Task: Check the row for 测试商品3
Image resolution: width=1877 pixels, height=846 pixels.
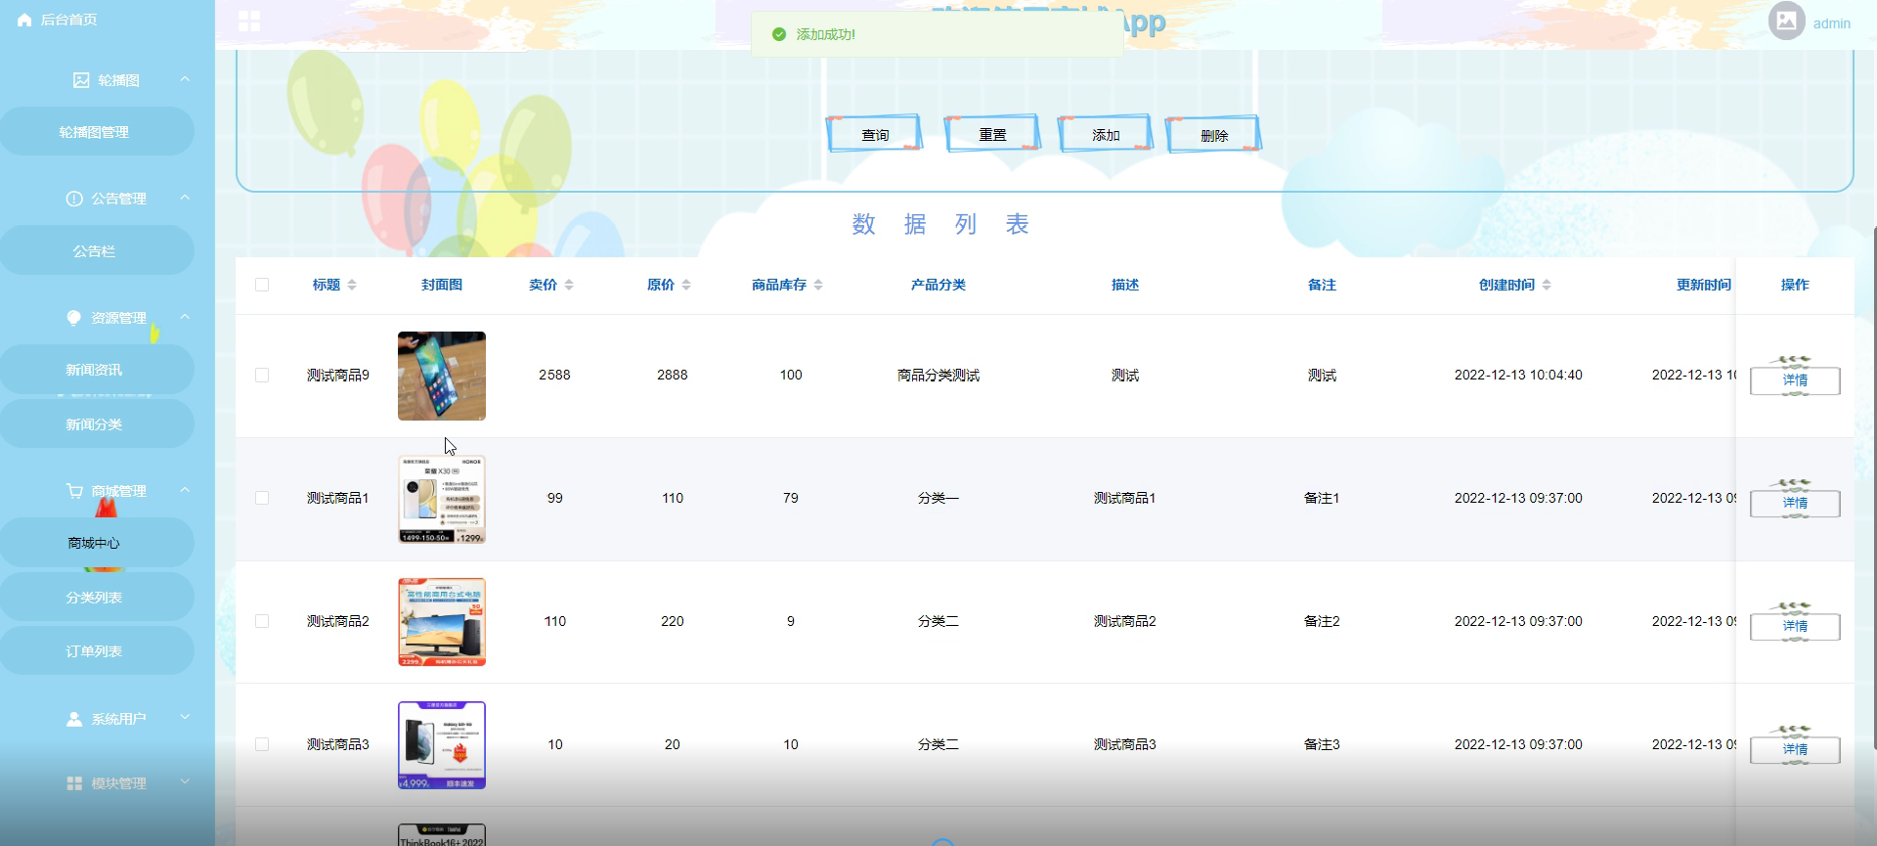Action: point(262,744)
